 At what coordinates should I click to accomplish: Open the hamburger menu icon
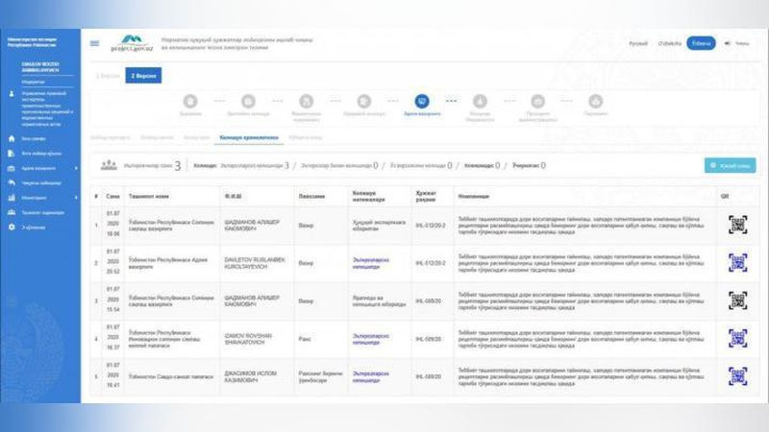click(x=94, y=43)
